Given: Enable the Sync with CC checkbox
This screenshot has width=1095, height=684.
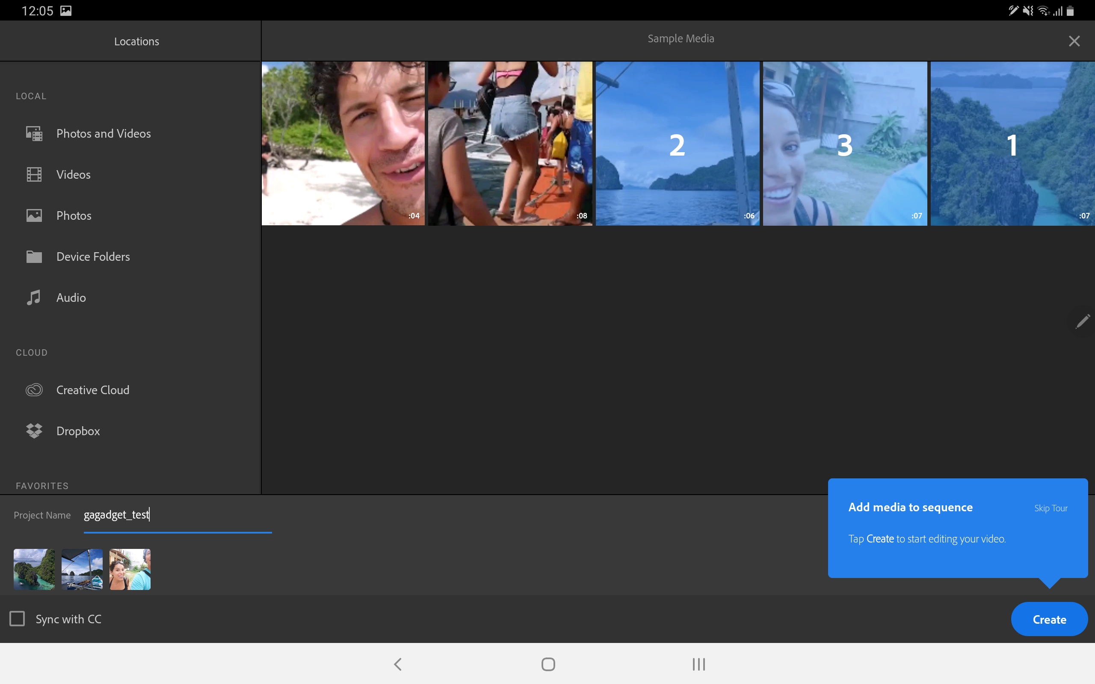Looking at the screenshot, I should [x=17, y=619].
